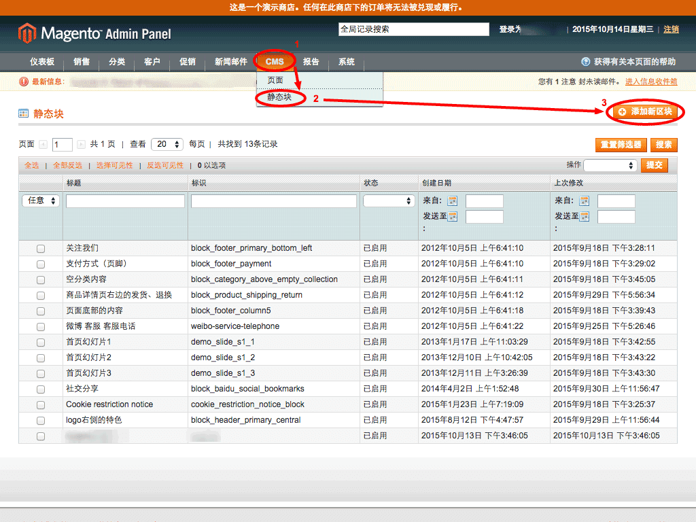This screenshot has width=696, height=522.
Task: Open the per-page count dropdown
Action: coord(167,145)
